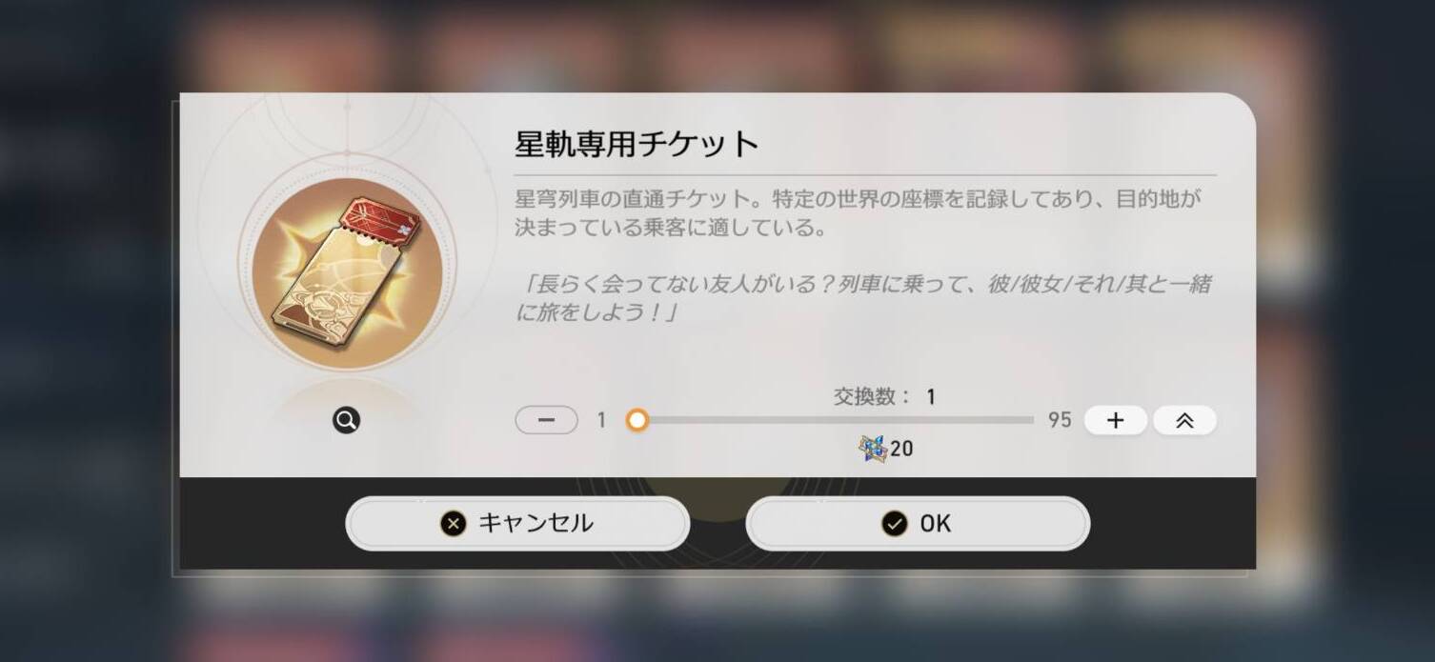The width and height of the screenshot is (1435, 662).
Task: Set quantity to maximum with double-chevron button
Action: pyautogui.click(x=1184, y=420)
